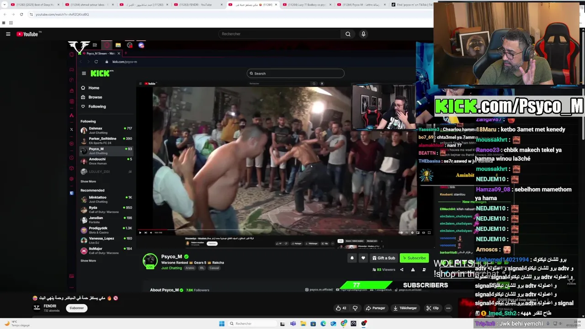Follow Psyco_M with the heart button
Image resolution: width=585 pixels, height=329 pixels.
(363, 258)
